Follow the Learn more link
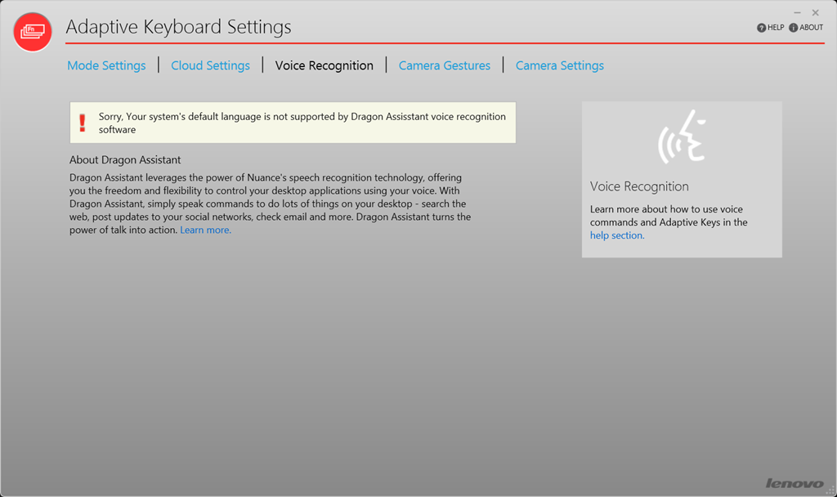Viewport: 837px width, 497px height. pyautogui.click(x=205, y=231)
